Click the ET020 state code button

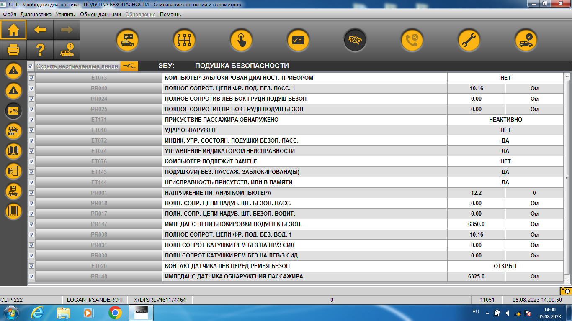point(99,266)
